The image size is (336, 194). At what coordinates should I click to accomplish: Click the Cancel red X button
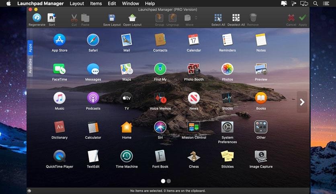[x=291, y=18]
